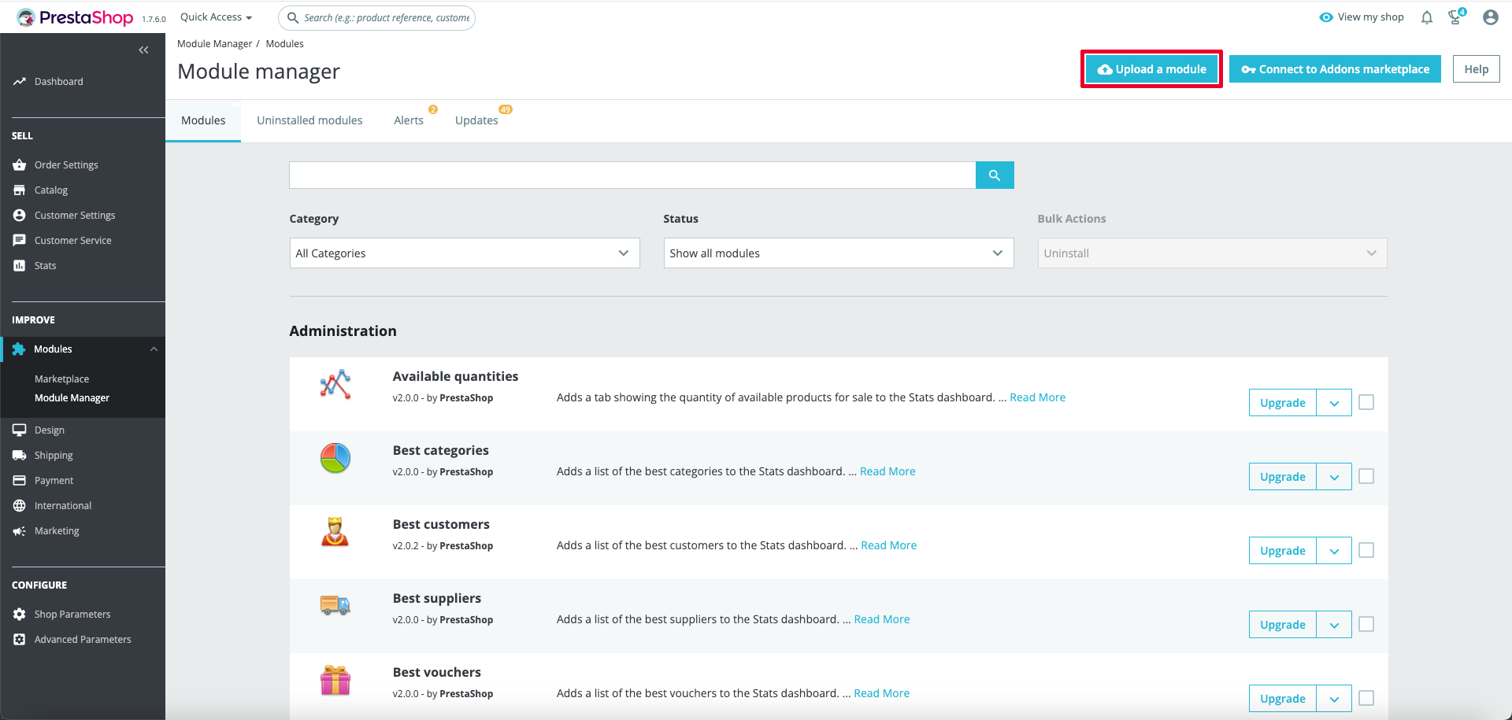Upgrade the Best vouchers module
The height and width of the screenshot is (720, 1512).
(1282, 699)
